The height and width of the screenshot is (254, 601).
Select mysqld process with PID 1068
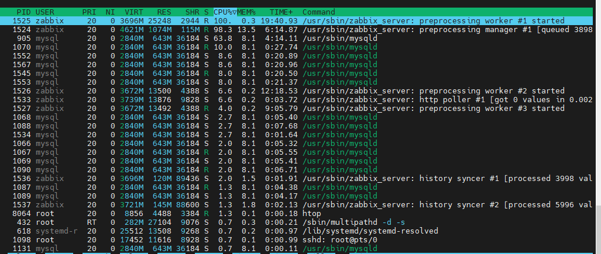coord(296,117)
